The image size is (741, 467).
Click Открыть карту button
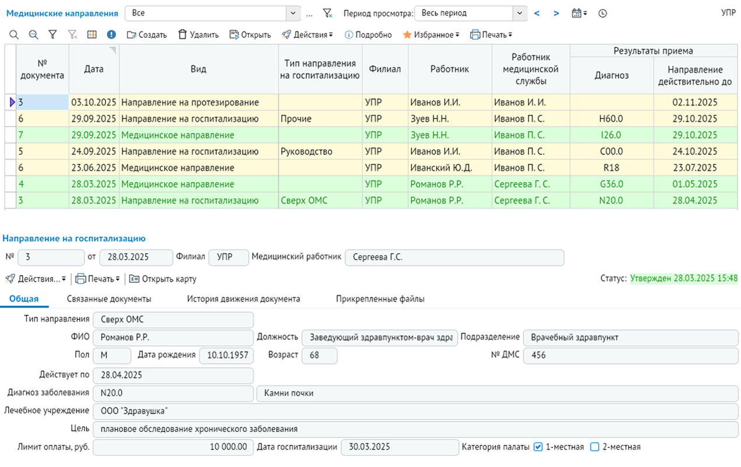pyautogui.click(x=163, y=279)
